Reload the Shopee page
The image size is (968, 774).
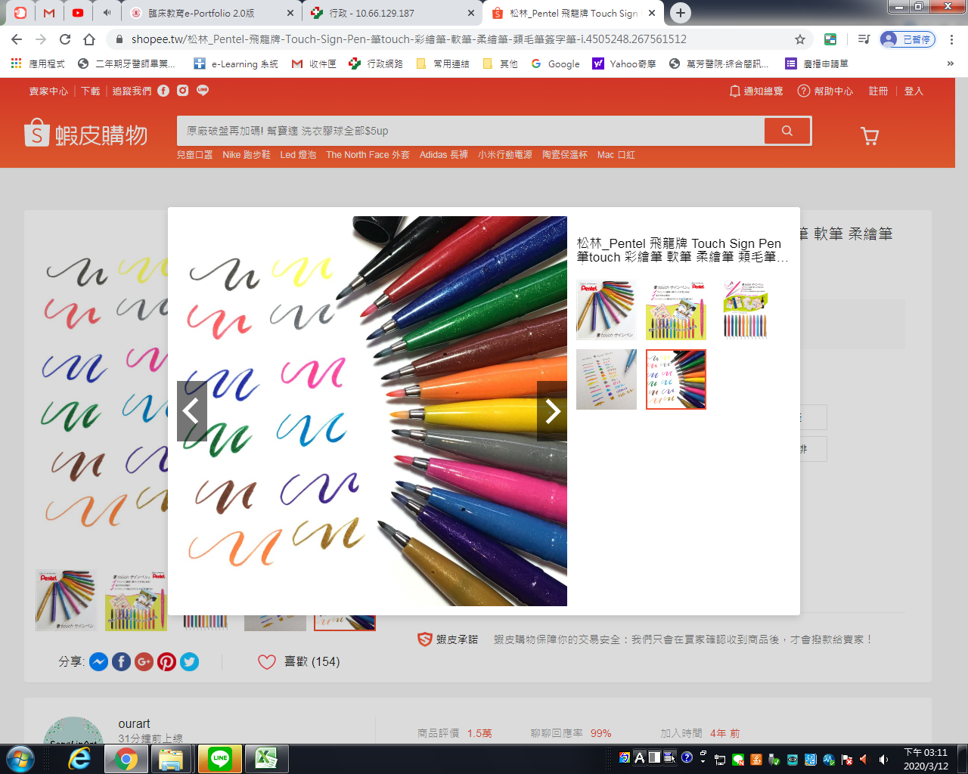(65, 39)
